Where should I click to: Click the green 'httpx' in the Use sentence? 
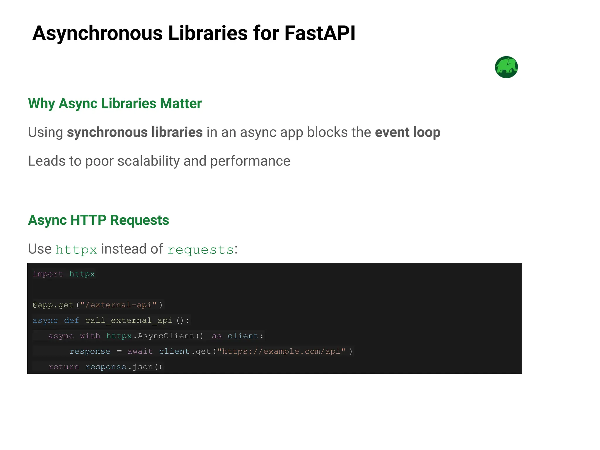(x=76, y=250)
